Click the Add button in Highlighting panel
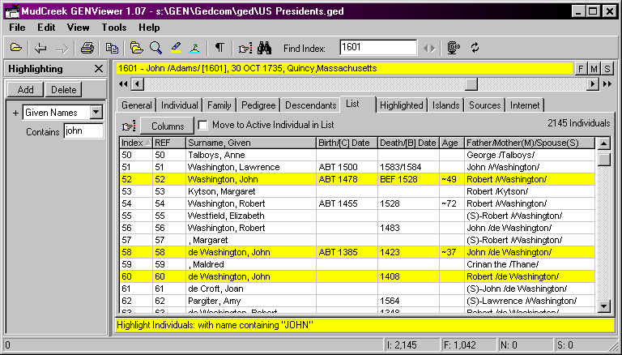 26,90
